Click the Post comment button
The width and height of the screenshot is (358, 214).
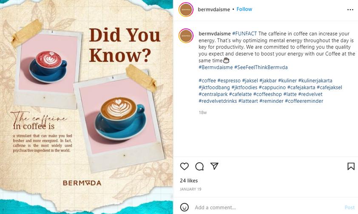pos(349,207)
